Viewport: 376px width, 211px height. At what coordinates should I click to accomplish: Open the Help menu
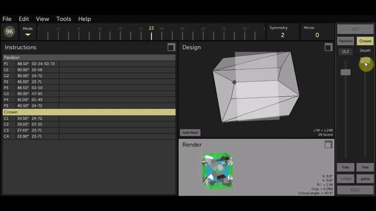pyautogui.click(x=85, y=19)
